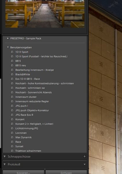Apply preset Konzert 2 (+ Helligkeit, + Lichter)
This screenshot has width=122, height=174.
[x=34, y=124]
